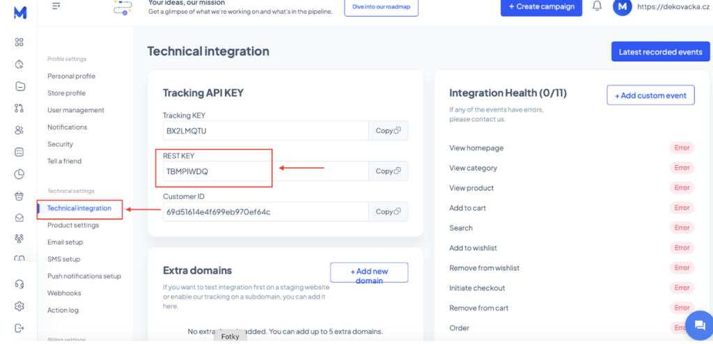Copy the Customer ID value
Image resolution: width=713 pixels, height=344 pixels.
click(x=388, y=212)
